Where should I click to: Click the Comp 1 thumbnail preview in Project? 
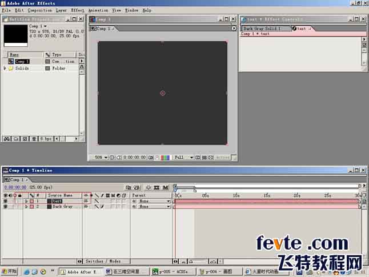point(15,35)
